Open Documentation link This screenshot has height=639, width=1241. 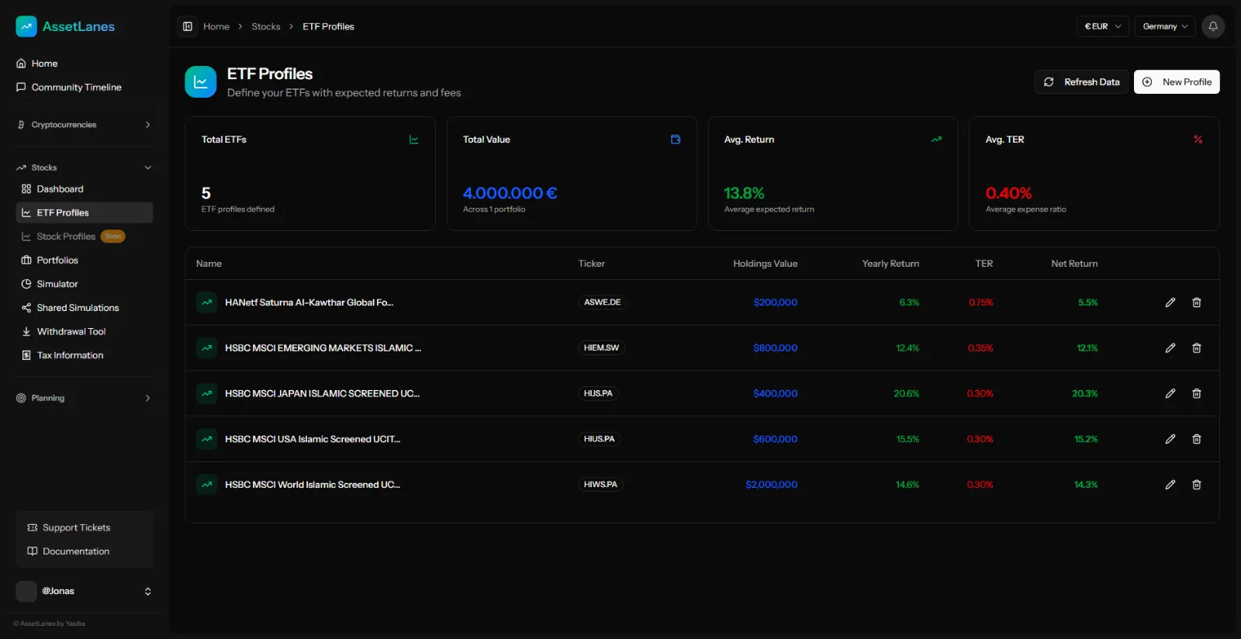pos(85,551)
